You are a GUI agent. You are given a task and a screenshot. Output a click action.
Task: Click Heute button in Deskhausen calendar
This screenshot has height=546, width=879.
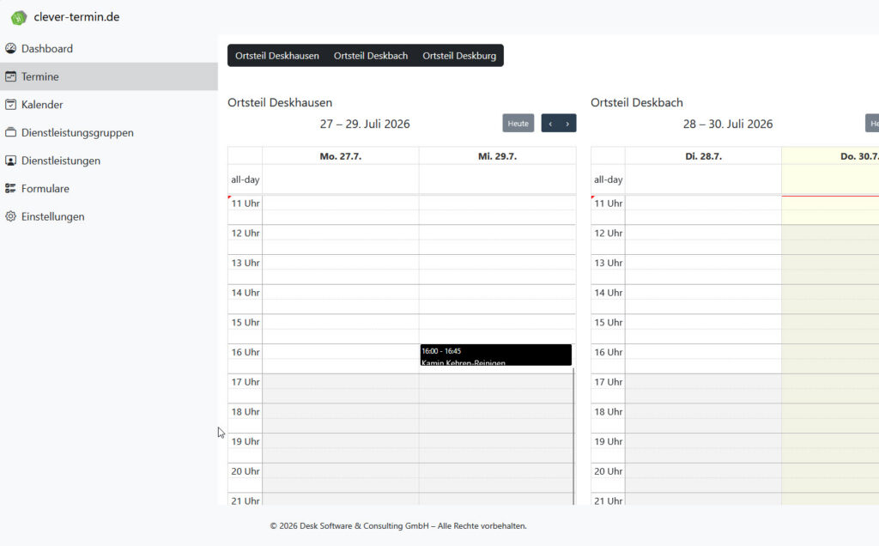(x=518, y=124)
